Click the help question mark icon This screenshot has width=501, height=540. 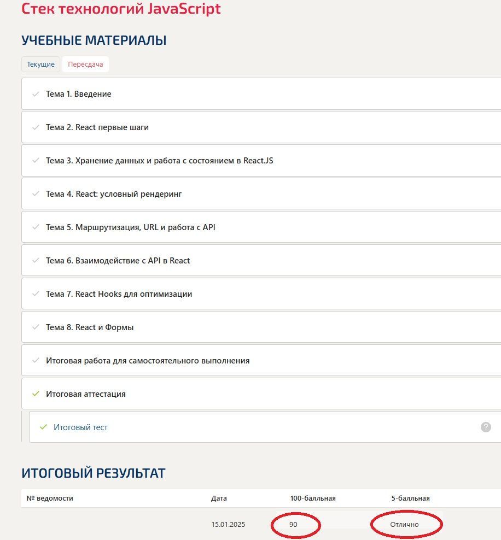486,427
